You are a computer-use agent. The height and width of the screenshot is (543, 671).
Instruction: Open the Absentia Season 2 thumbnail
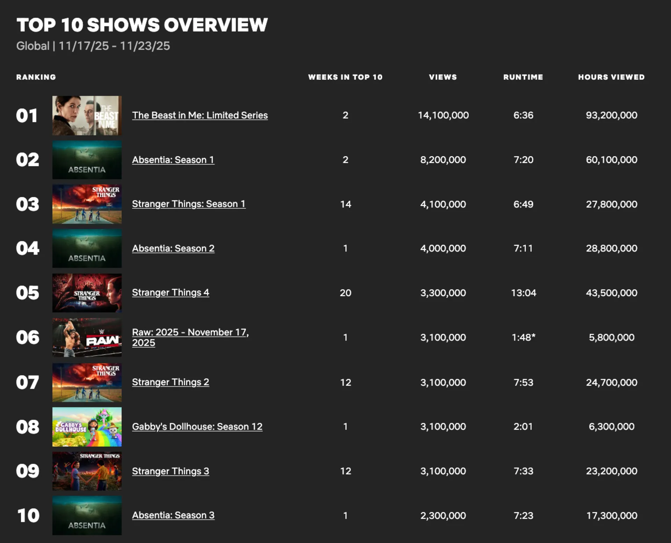[87, 248]
